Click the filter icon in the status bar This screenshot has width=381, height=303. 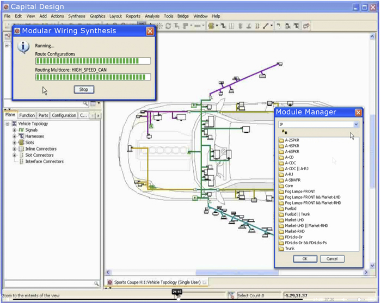coord(231,295)
